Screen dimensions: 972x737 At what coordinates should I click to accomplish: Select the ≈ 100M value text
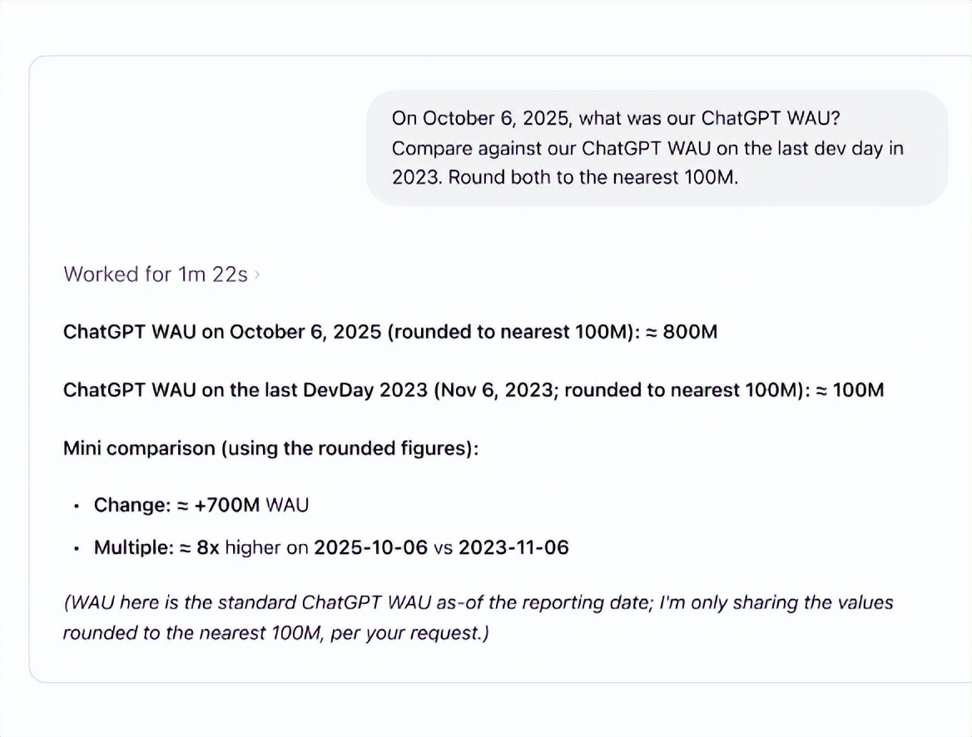(850, 390)
